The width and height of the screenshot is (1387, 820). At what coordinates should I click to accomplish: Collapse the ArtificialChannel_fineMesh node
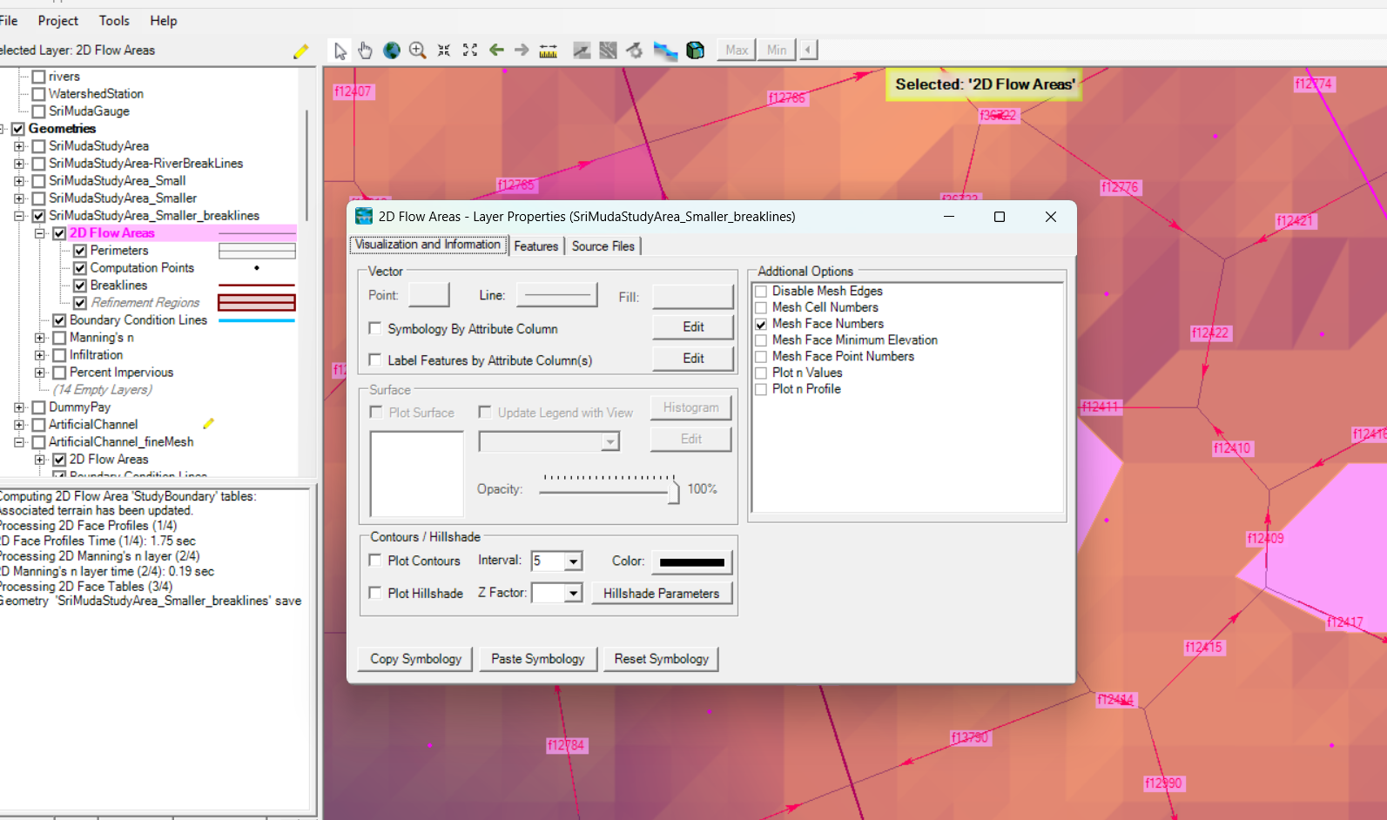click(x=19, y=442)
